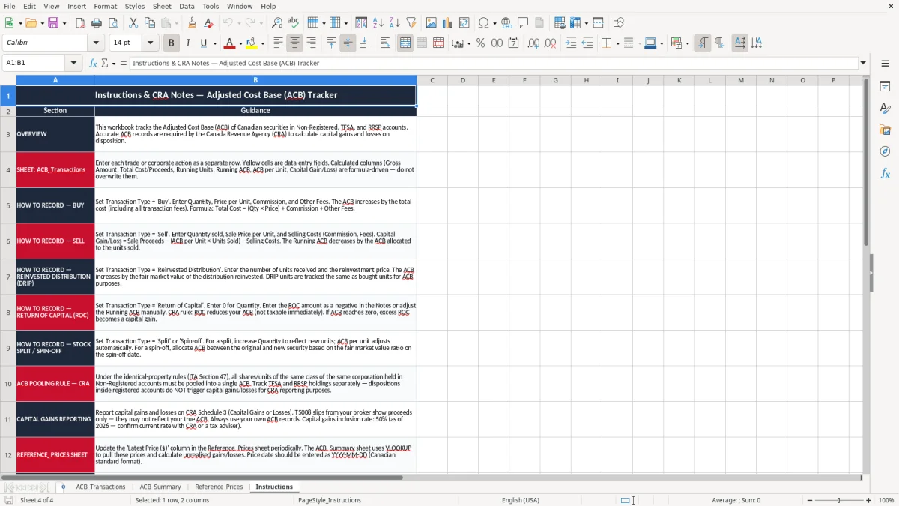Run the spelling check

point(294,23)
